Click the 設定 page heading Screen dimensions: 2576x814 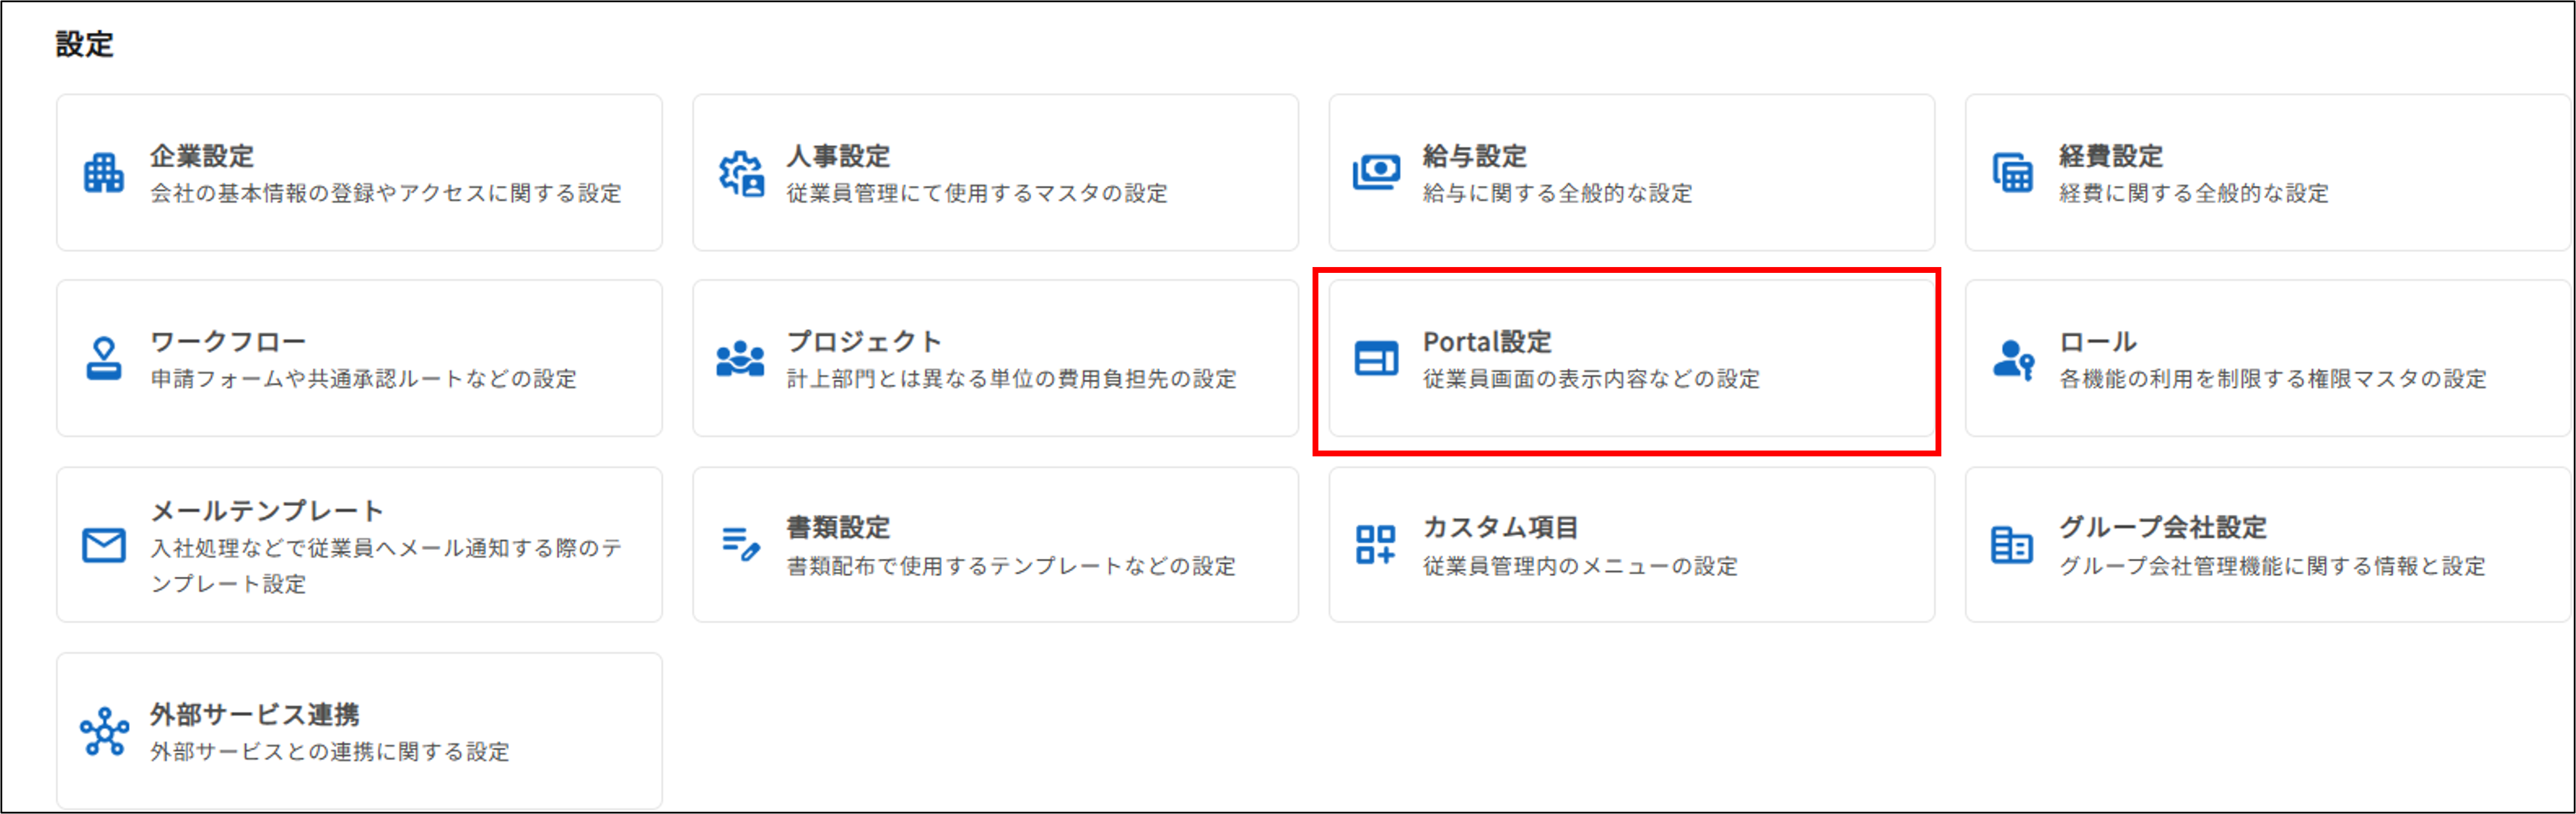click(x=85, y=45)
